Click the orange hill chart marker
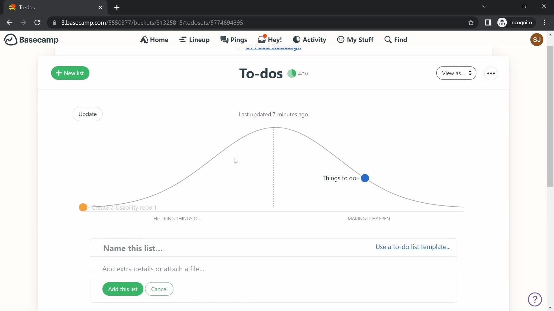The width and height of the screenshot is (554, 311). (83, 207)
